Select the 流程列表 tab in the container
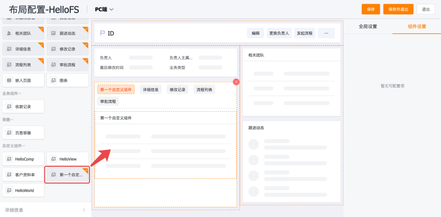 pos(204,89)
